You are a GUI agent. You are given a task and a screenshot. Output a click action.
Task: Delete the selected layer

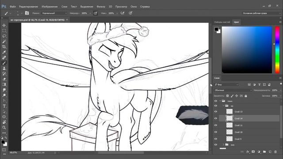click(275, 152)
